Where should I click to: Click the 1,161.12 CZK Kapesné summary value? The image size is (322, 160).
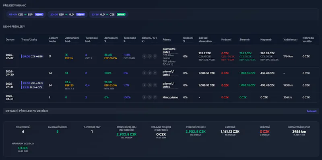coord(230,132)
